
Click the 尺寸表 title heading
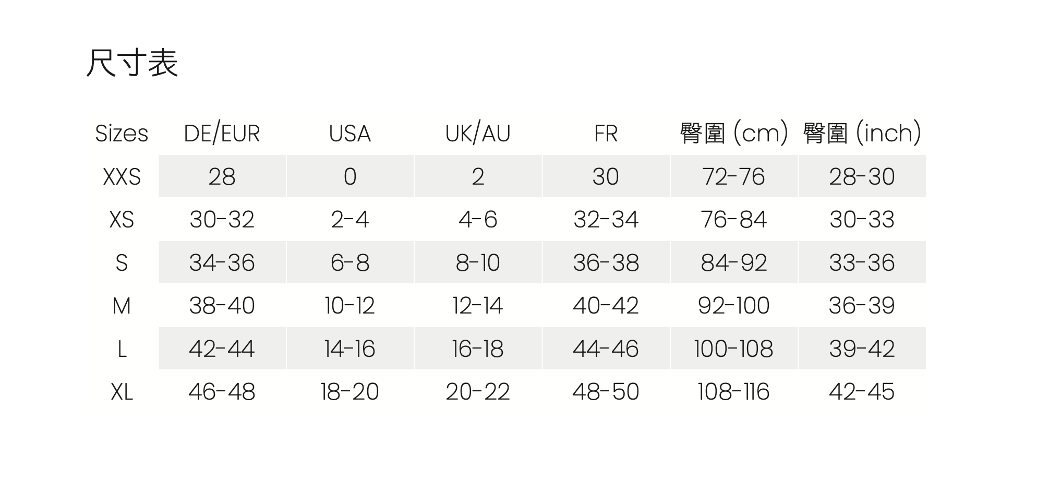click(x=132, y=63)
